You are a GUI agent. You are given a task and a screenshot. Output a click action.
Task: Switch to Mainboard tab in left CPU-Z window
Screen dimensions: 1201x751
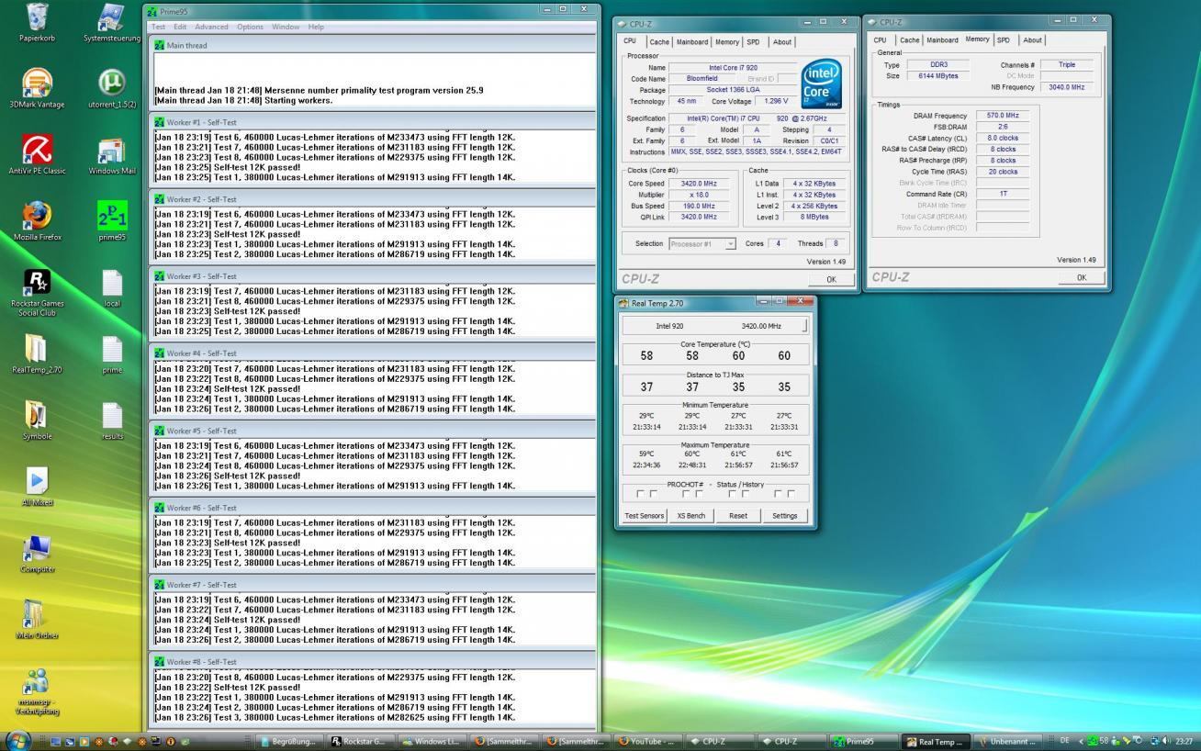(692, 42)
